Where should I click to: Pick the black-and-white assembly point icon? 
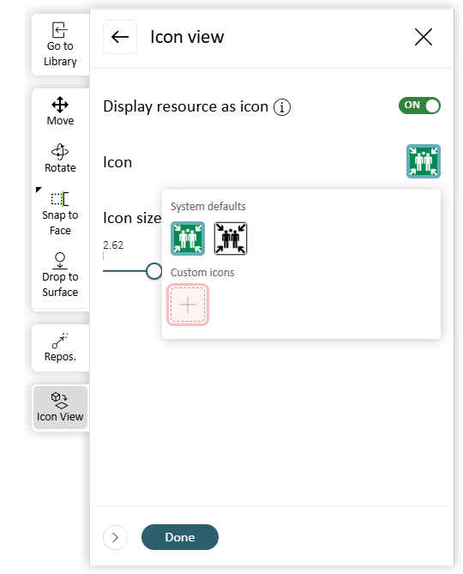pos(231,239)
